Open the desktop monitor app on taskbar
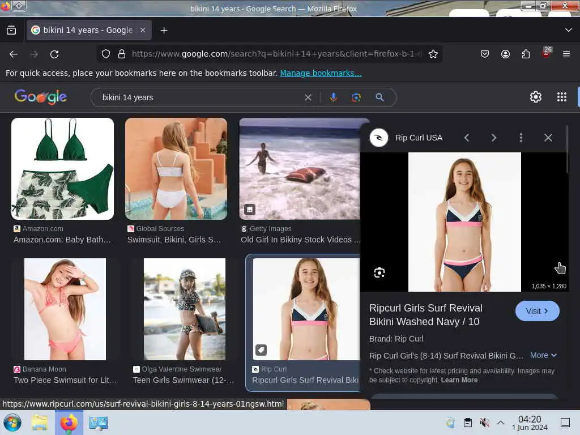 point(99,423)
